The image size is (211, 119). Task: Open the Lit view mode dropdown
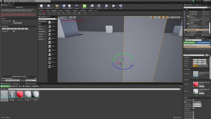click(70, 18)
